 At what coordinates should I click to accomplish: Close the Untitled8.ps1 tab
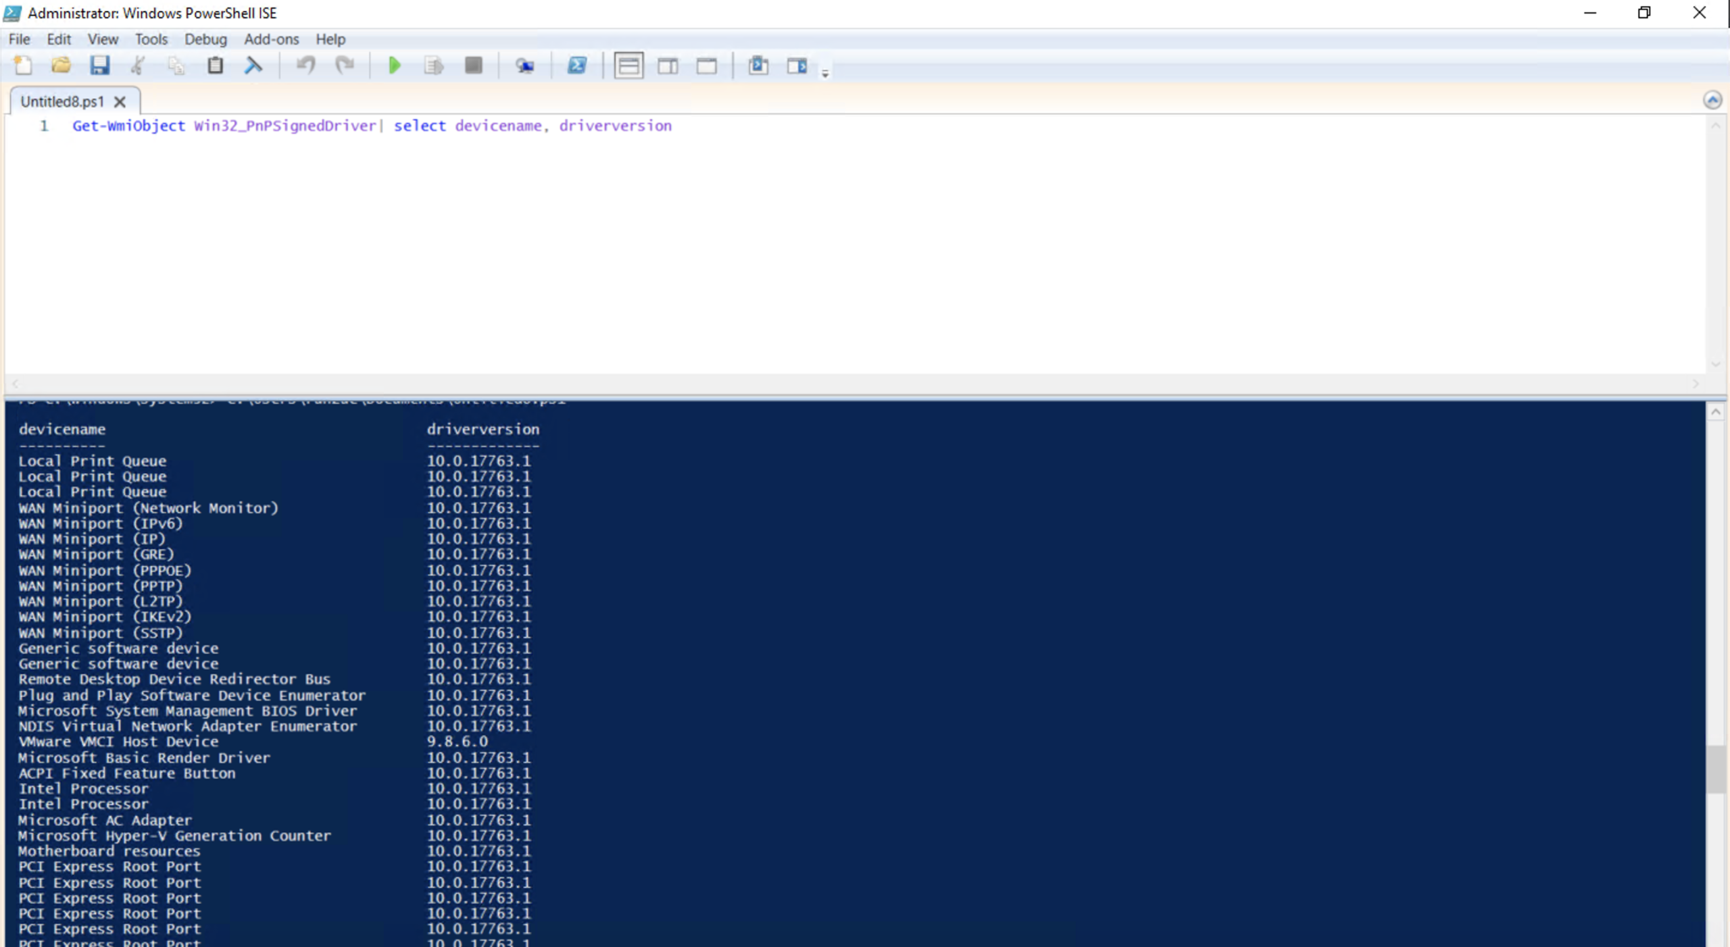pos(120,101)
